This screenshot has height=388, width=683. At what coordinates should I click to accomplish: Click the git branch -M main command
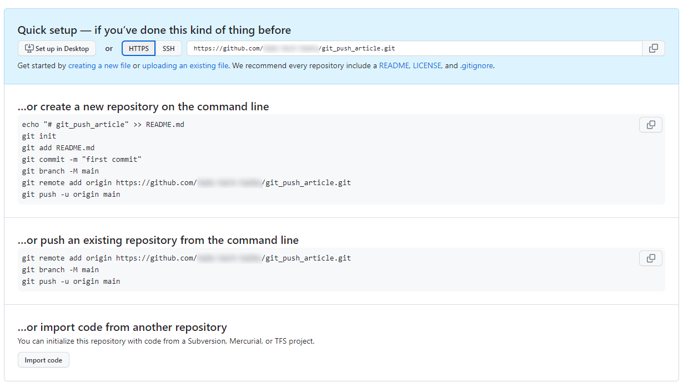[61, 269]
